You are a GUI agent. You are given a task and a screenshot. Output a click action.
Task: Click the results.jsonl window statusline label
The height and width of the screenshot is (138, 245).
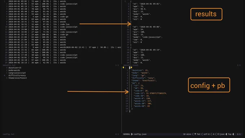pyautogui.click(x=131, y=65)
